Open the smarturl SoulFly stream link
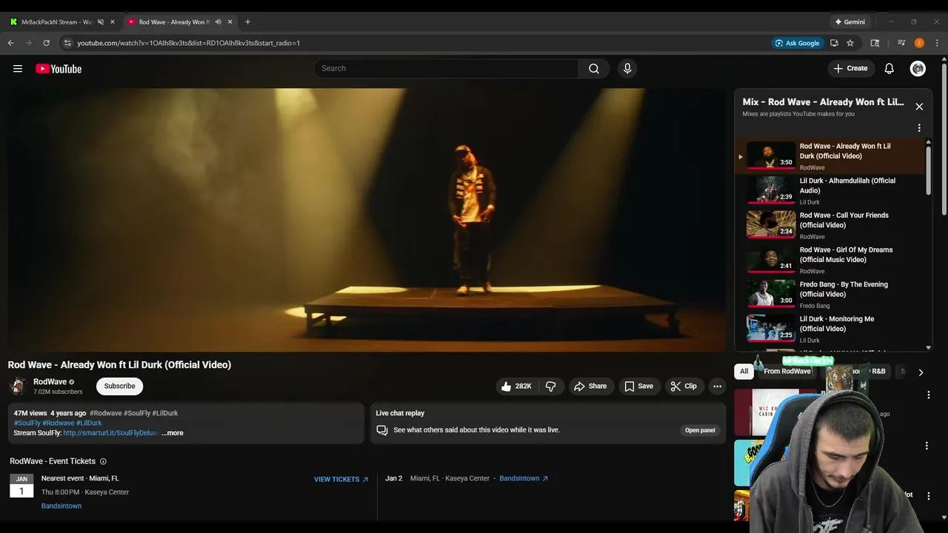The height and width of the screenshot is (533, 948). pyautogui.click(x=111, y=433)
